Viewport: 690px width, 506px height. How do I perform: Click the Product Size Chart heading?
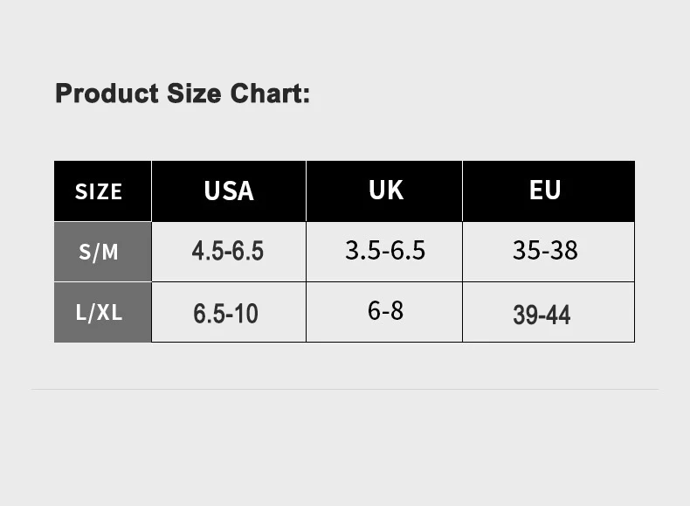coord(182,93)
